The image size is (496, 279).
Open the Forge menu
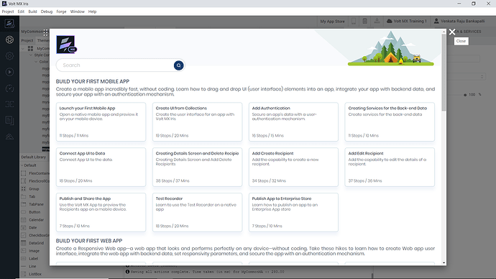click(61, 12)
